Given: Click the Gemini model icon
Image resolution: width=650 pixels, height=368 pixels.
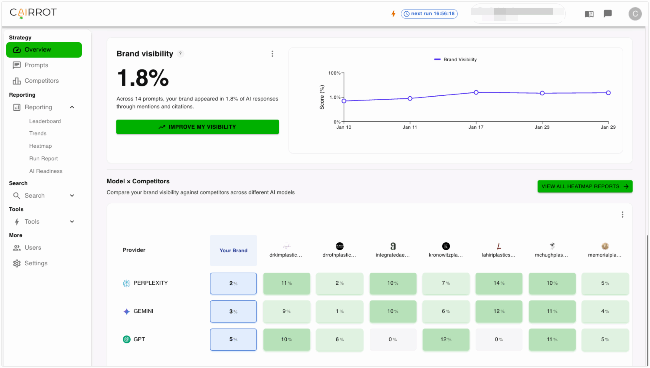Looking at the screenshot, I should [x=126, y=311].
